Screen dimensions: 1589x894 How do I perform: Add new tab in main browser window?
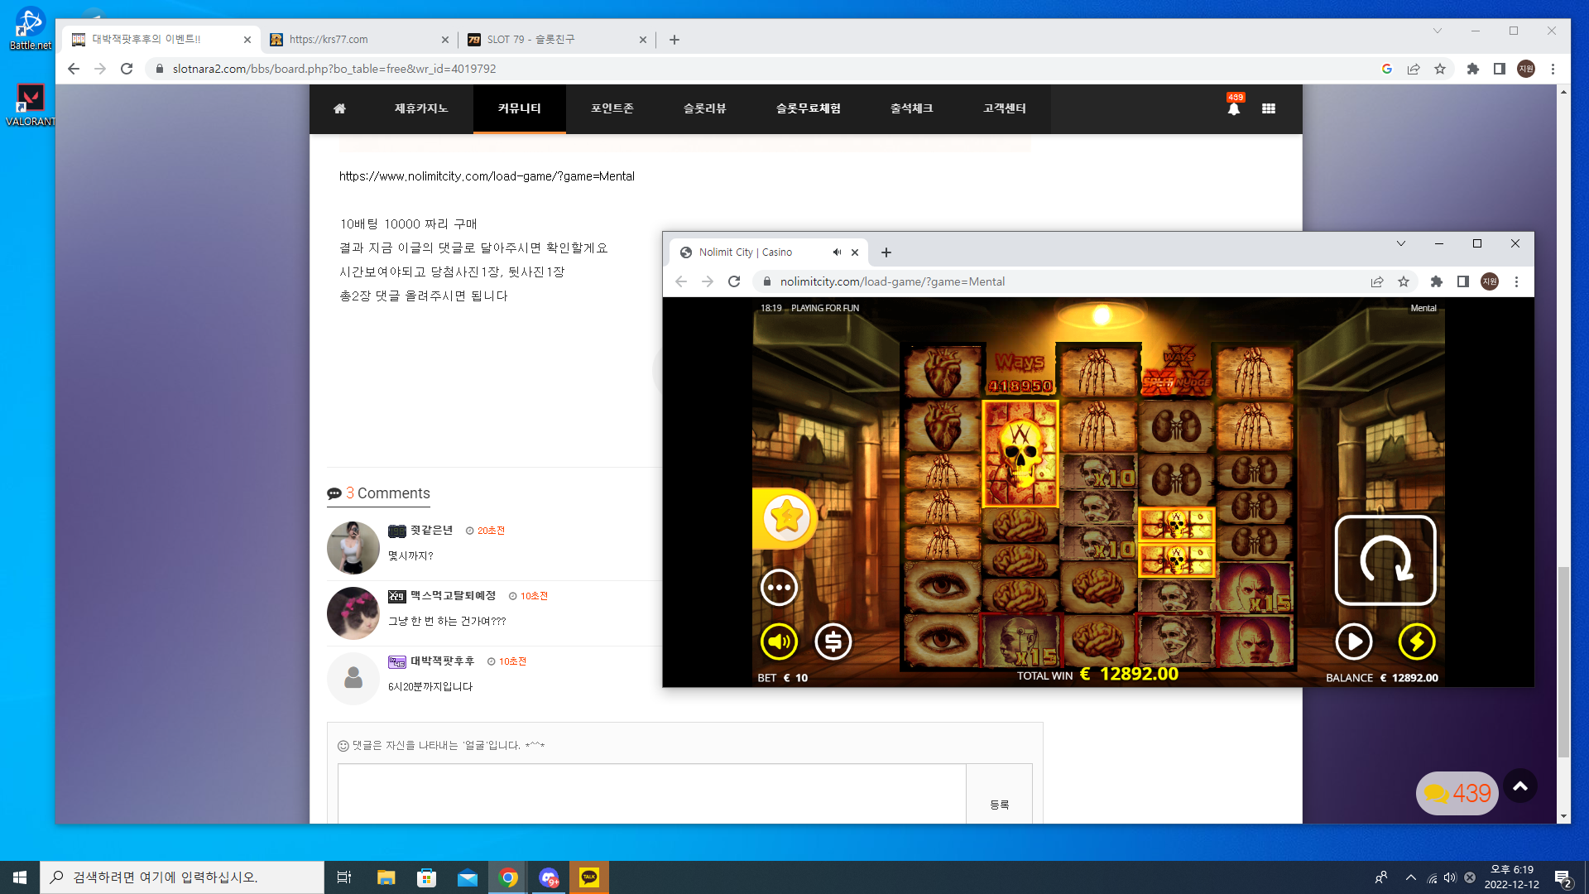pos(674,40)
